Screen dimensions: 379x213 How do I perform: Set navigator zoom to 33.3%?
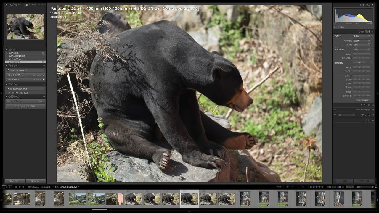click(x=41, y=5)
